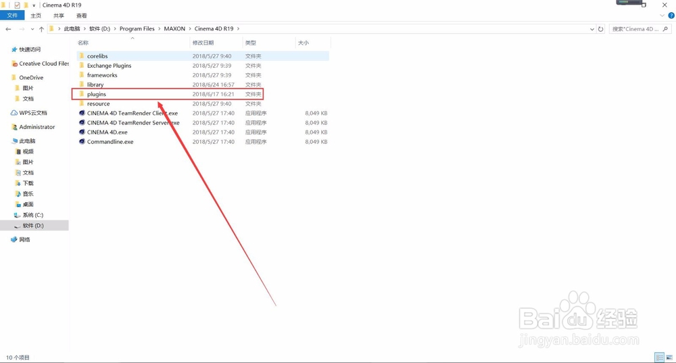Select the library folder
Image resolution: width=676 pixels, height=363 pixels.
click(x=203, y=84)
